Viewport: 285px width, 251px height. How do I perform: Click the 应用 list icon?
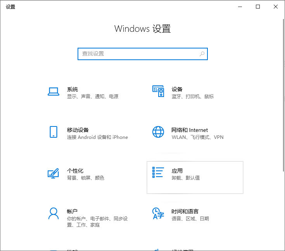point(158,172)
